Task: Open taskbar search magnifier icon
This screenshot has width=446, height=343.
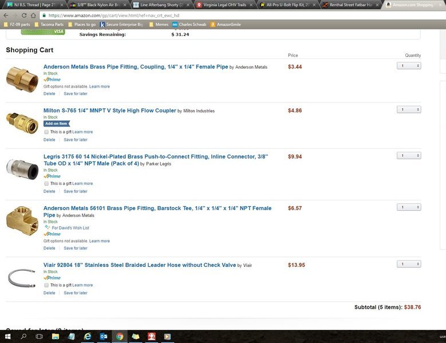Action: [23, 337]
